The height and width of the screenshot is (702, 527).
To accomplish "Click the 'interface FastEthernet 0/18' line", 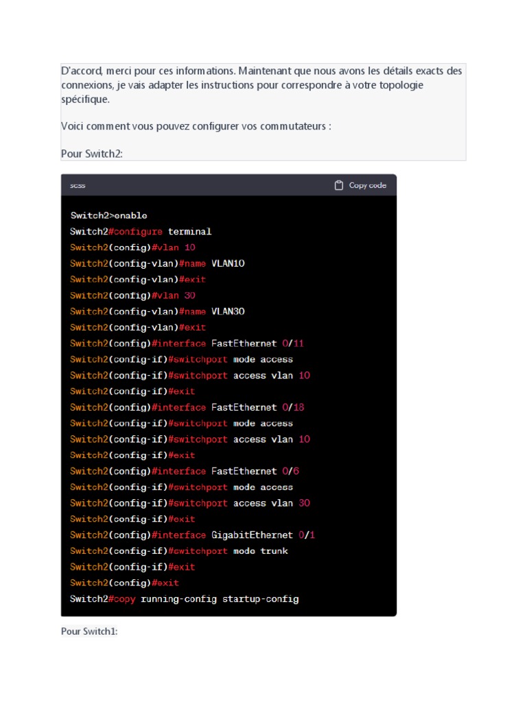I will pyautogui.click(x=187, y=407).
